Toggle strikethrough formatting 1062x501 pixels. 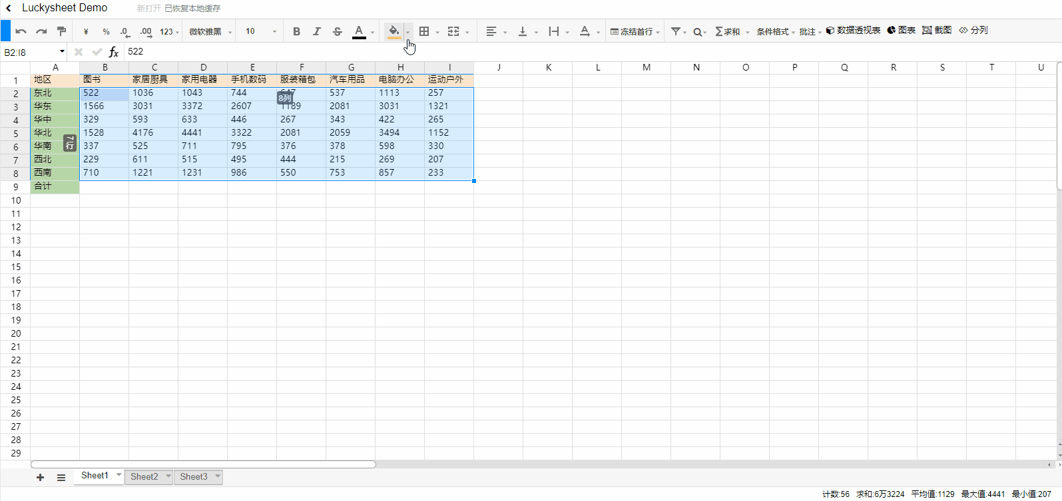click(x=338, y=31)
